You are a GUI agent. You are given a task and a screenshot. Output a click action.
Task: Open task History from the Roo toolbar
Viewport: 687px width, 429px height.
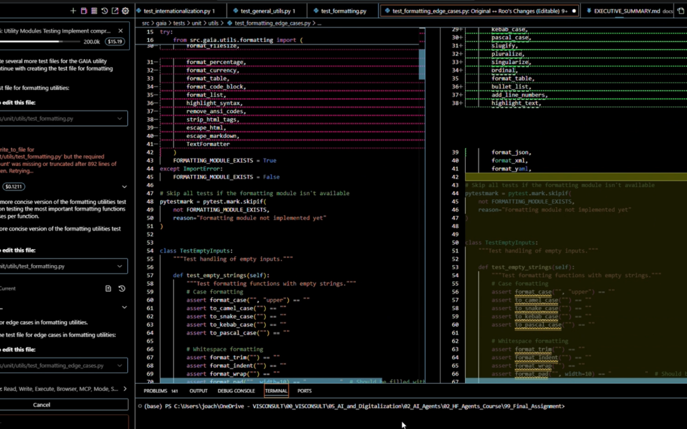(x=105, y=11)
